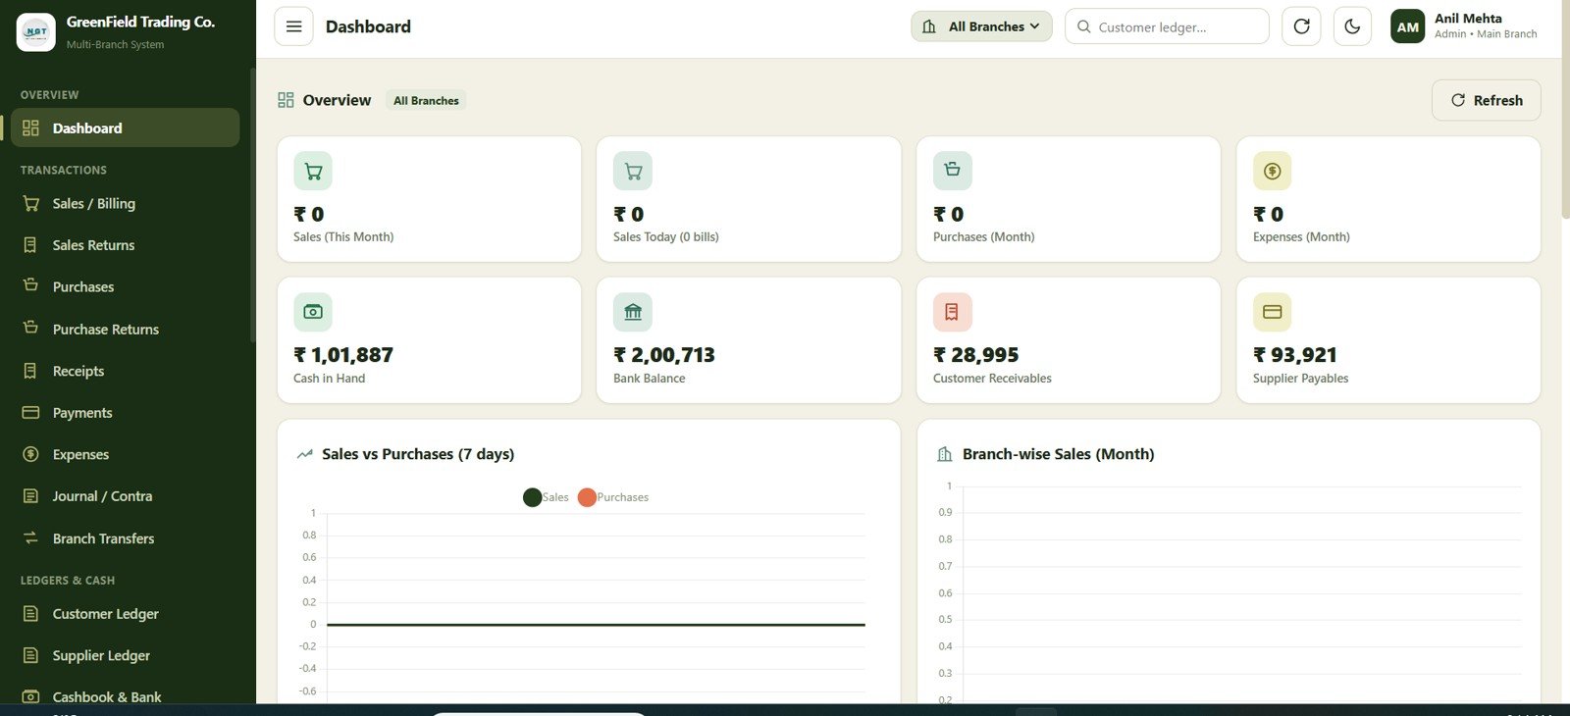Click the Customer Receivables receipt icon
The image size is (1570, 716).
pyautogui.click(x=953, y=312)
